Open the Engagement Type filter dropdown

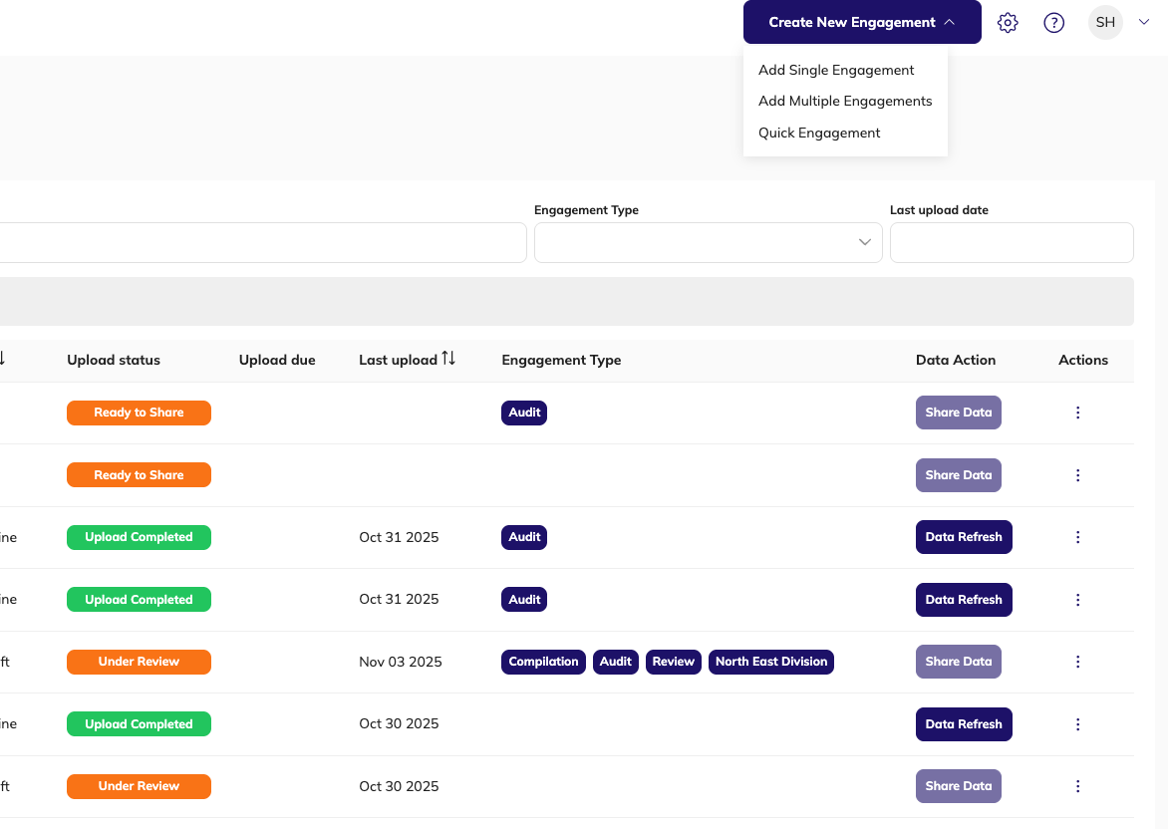tap(708, 242)
